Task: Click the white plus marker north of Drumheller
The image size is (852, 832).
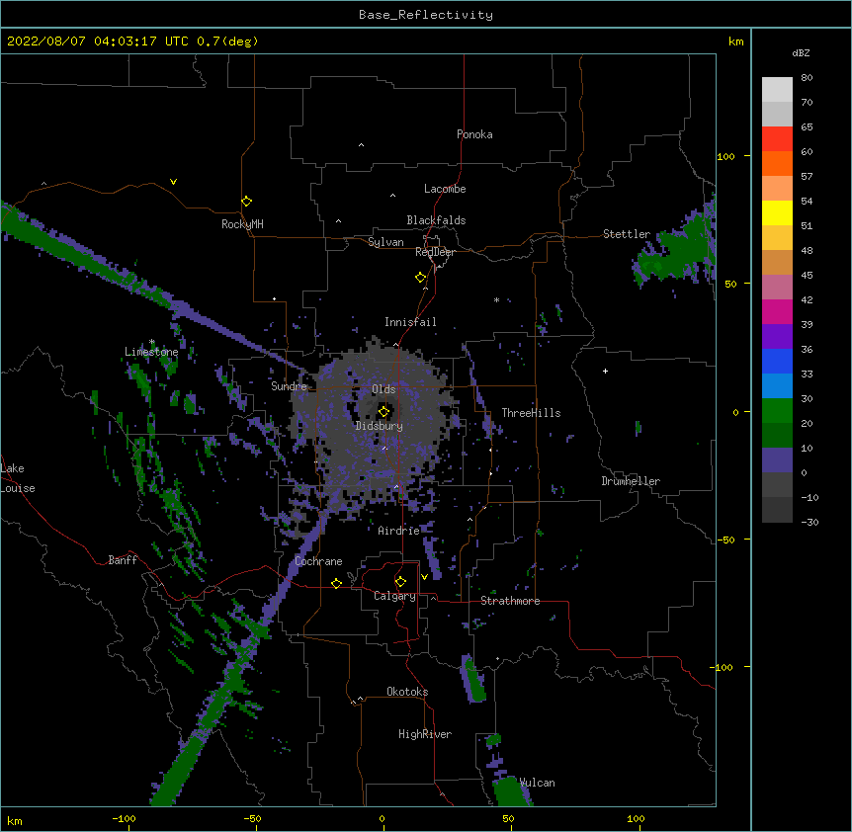Action: 605,371
